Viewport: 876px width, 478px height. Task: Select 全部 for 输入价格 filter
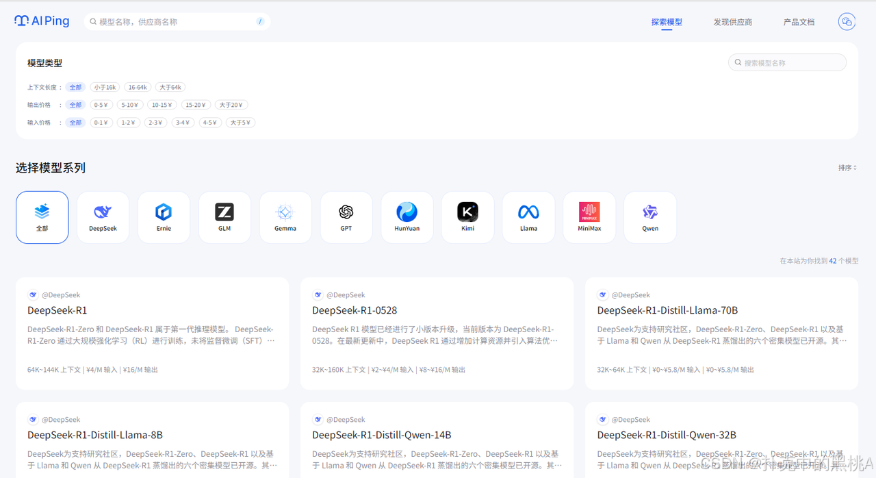(75, 123)
